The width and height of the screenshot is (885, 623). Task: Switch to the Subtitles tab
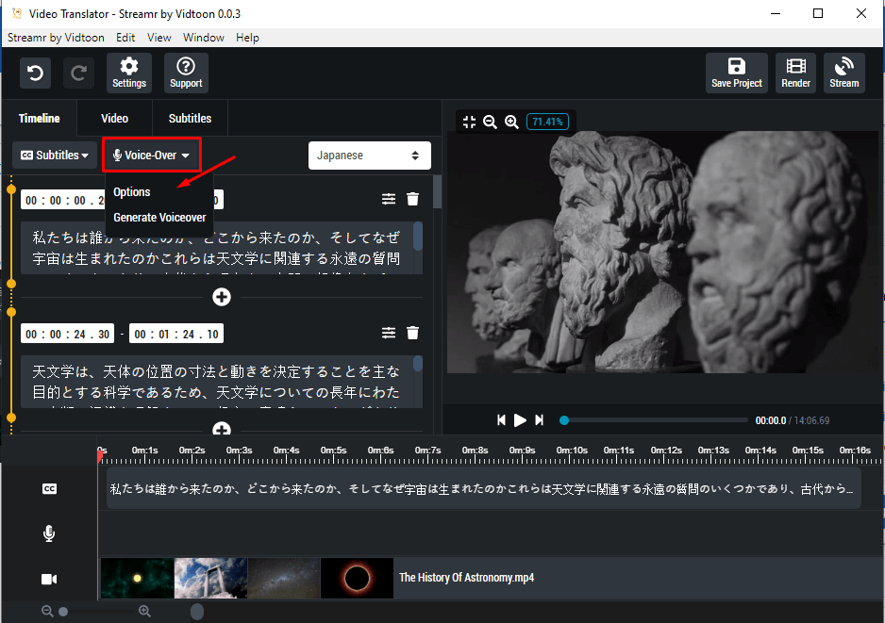(190, 119)
